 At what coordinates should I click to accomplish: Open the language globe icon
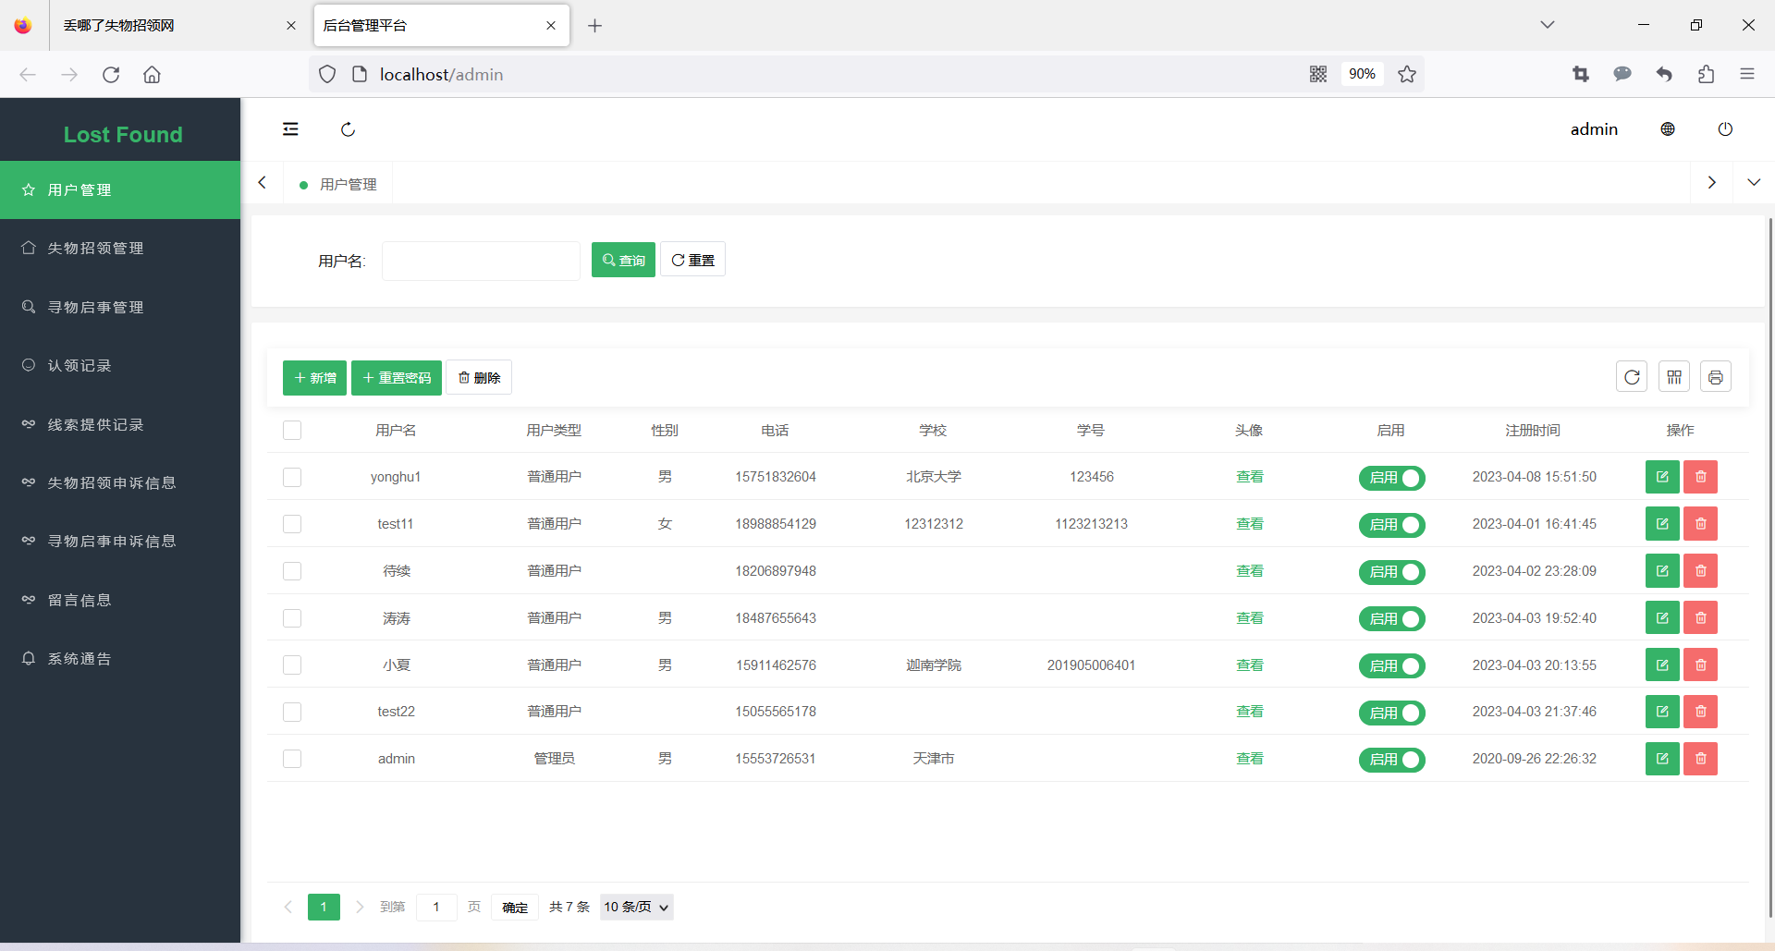tap(1668, 129)
